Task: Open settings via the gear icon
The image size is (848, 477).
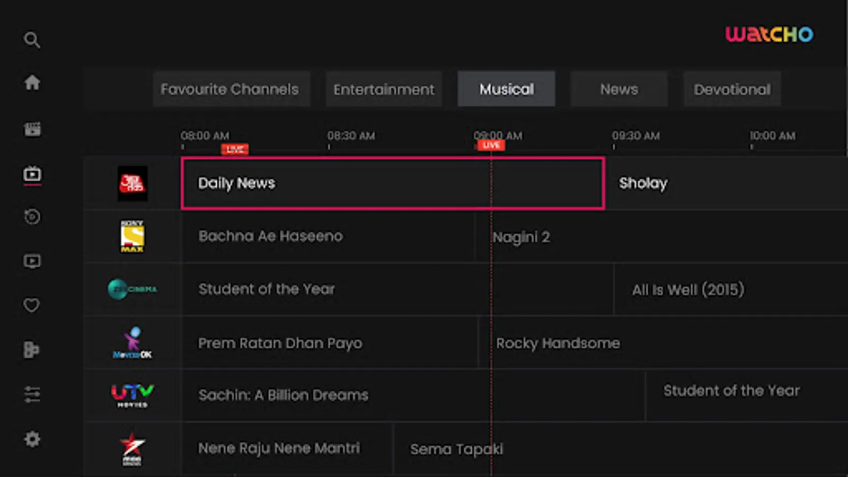Action: 32,439
